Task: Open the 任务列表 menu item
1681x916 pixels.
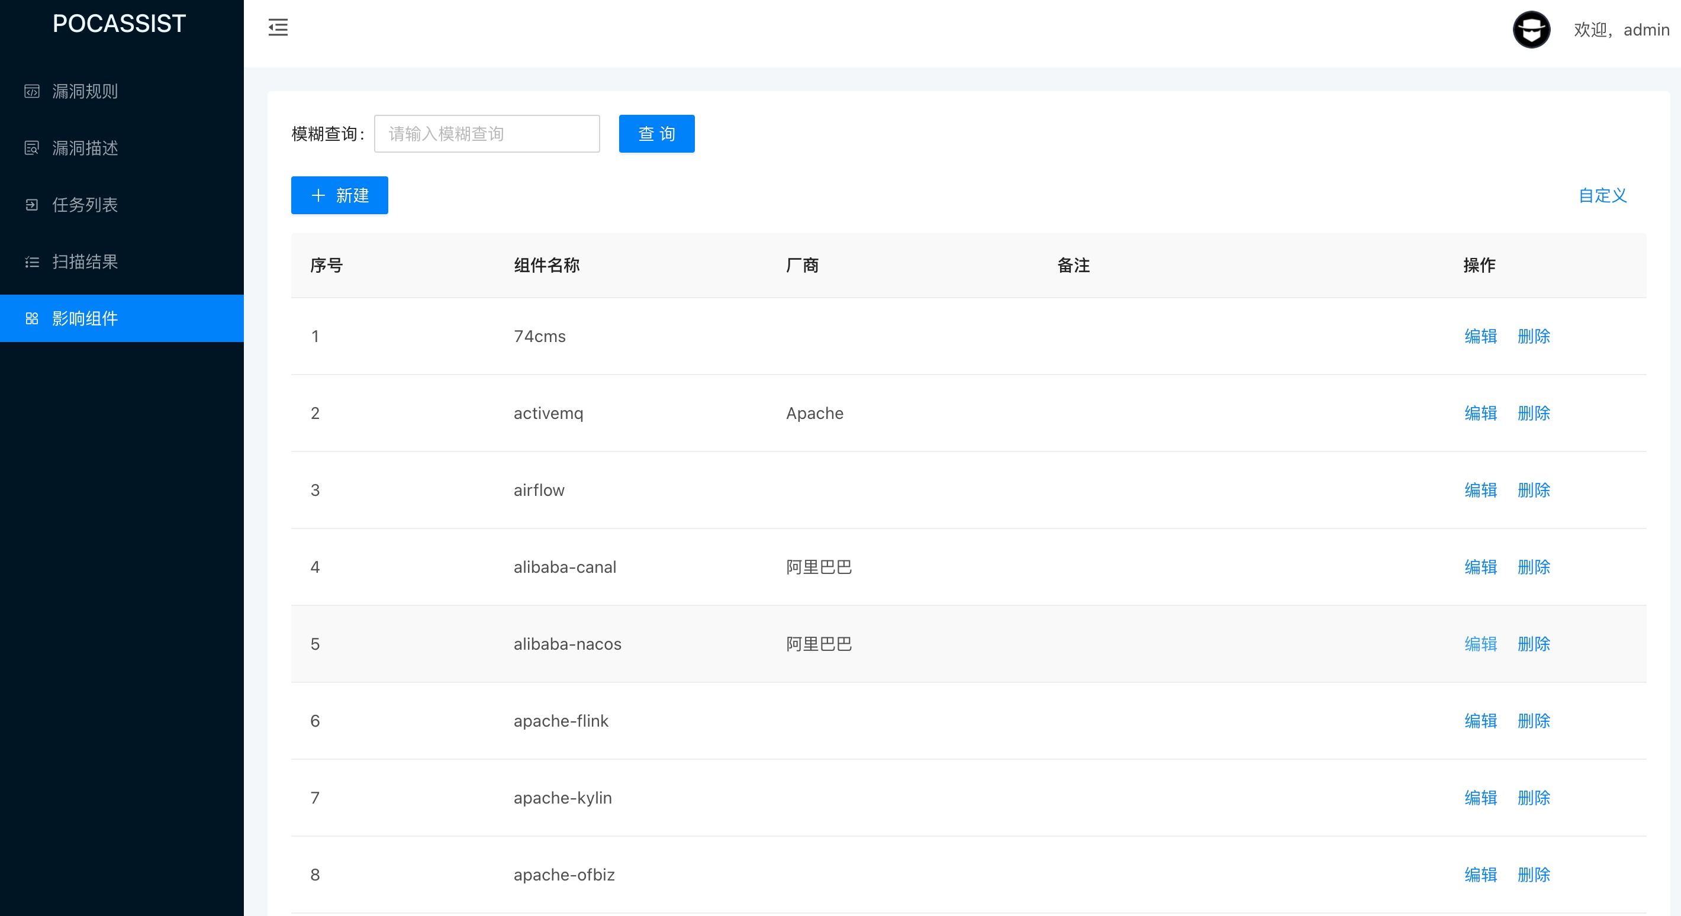Action: coord(85,205)
